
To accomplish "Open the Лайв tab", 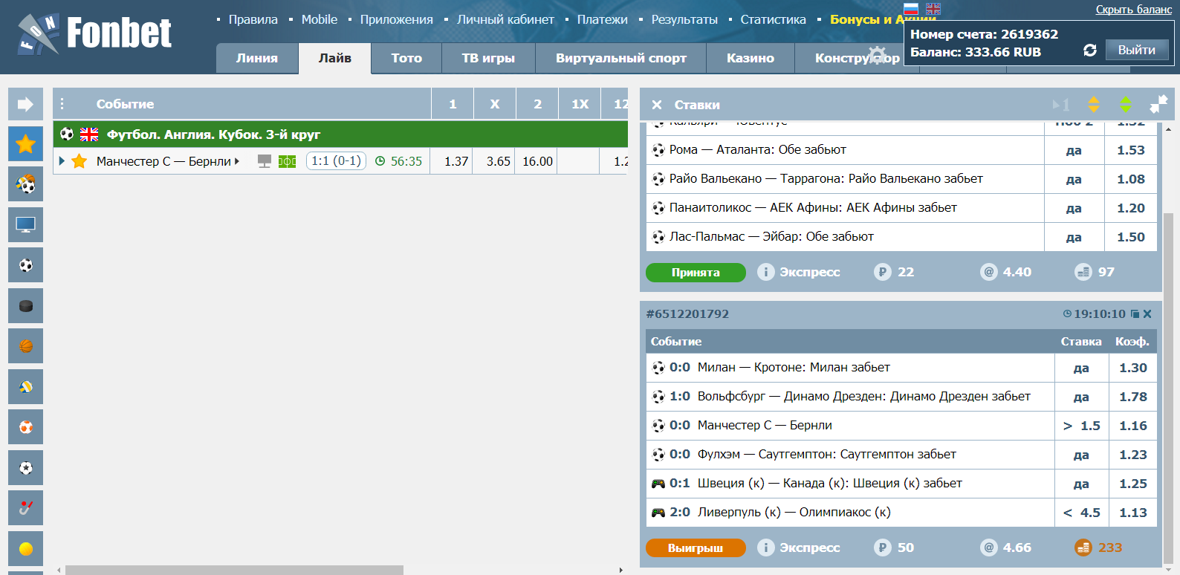I will 335,58.
